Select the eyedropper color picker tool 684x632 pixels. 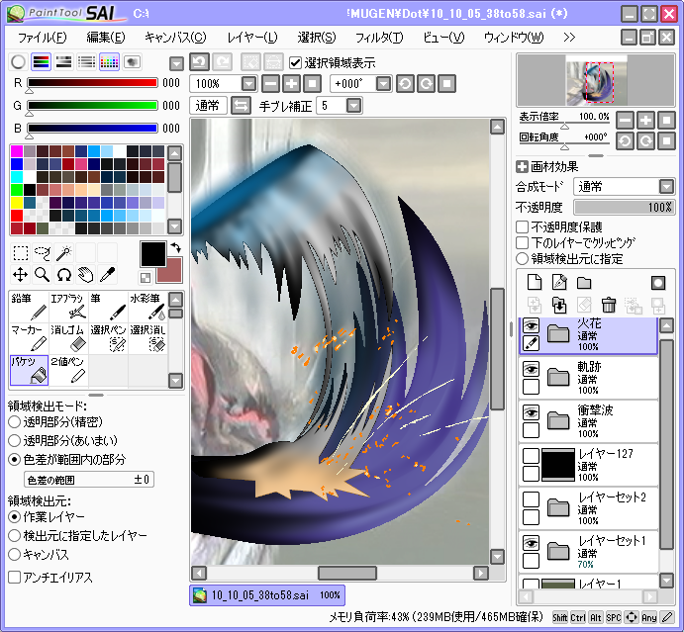point(107,273)
